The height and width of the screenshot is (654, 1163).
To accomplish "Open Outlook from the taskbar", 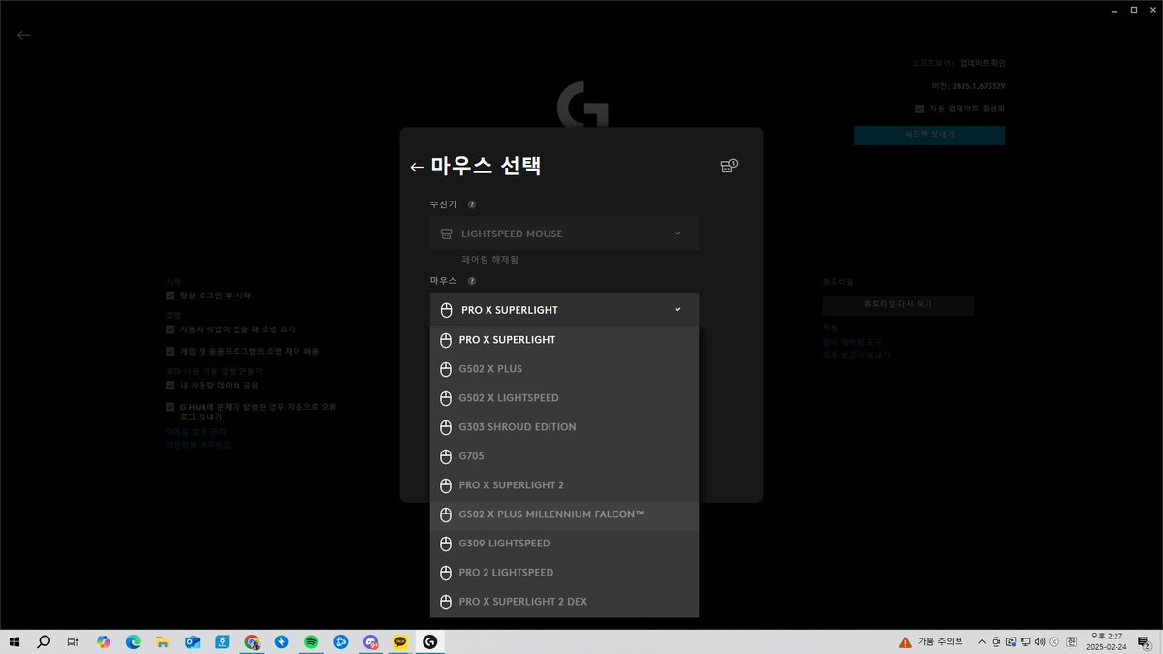I will pos(192,641).
